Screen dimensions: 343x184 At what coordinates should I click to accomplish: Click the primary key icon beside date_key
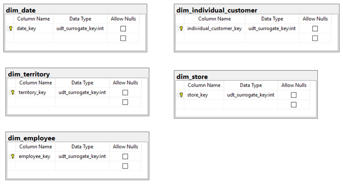click(10, 29)
